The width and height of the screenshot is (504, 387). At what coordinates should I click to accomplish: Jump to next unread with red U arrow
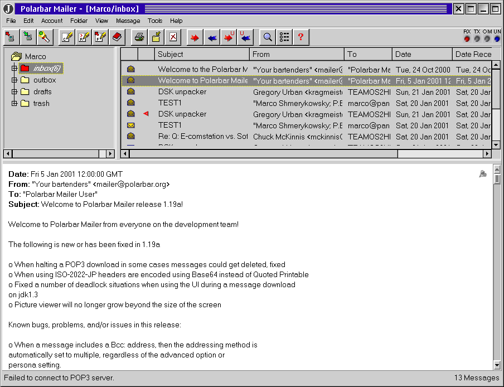pos(229,37)
